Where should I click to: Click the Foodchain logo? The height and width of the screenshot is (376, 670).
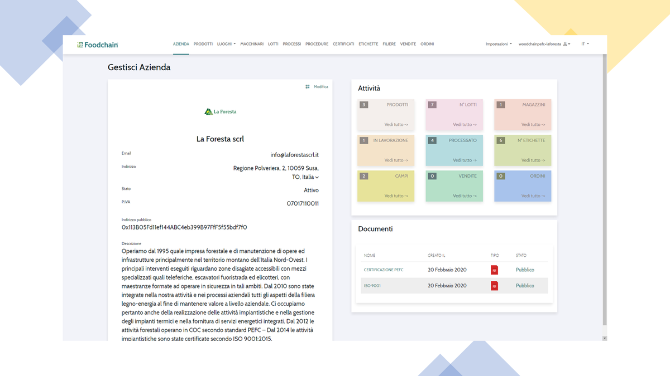98,45
